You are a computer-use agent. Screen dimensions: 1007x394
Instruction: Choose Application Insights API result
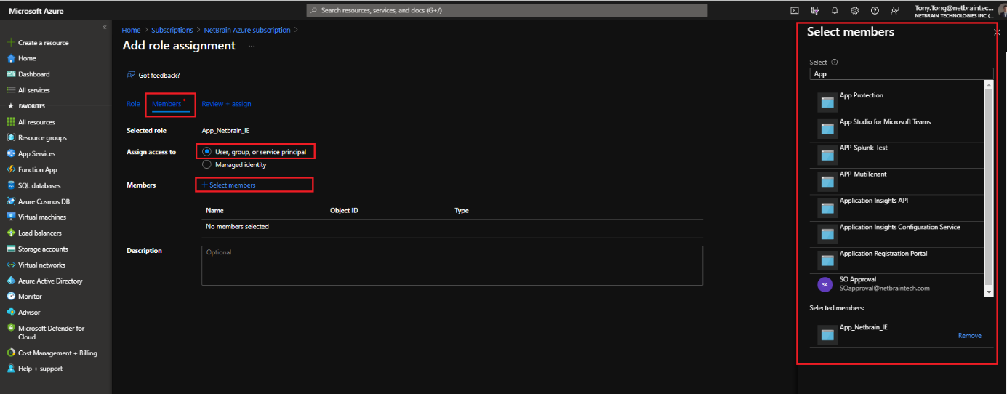896,206
